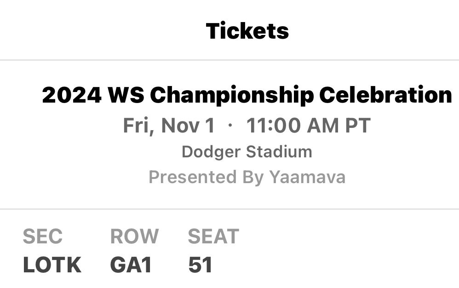Select the SEAT column label

coord(213,236)
